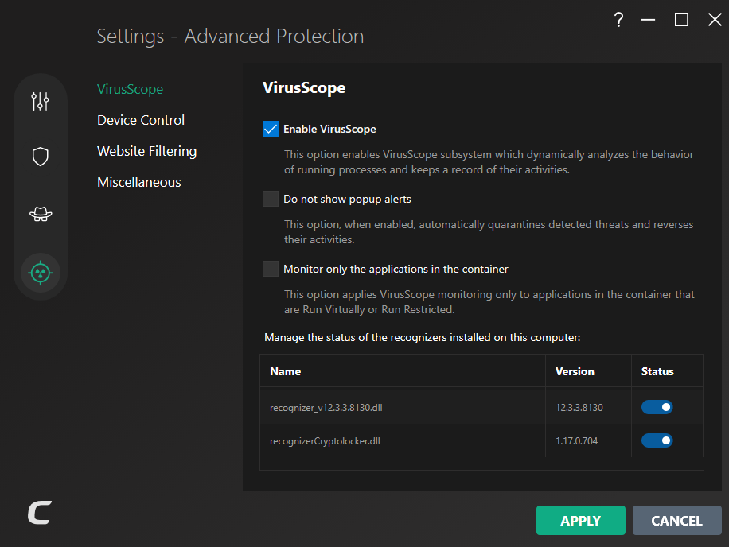Open the Antivirus shield icon section
The width and height of the screenshot is (729, 547).
[40, 157]
